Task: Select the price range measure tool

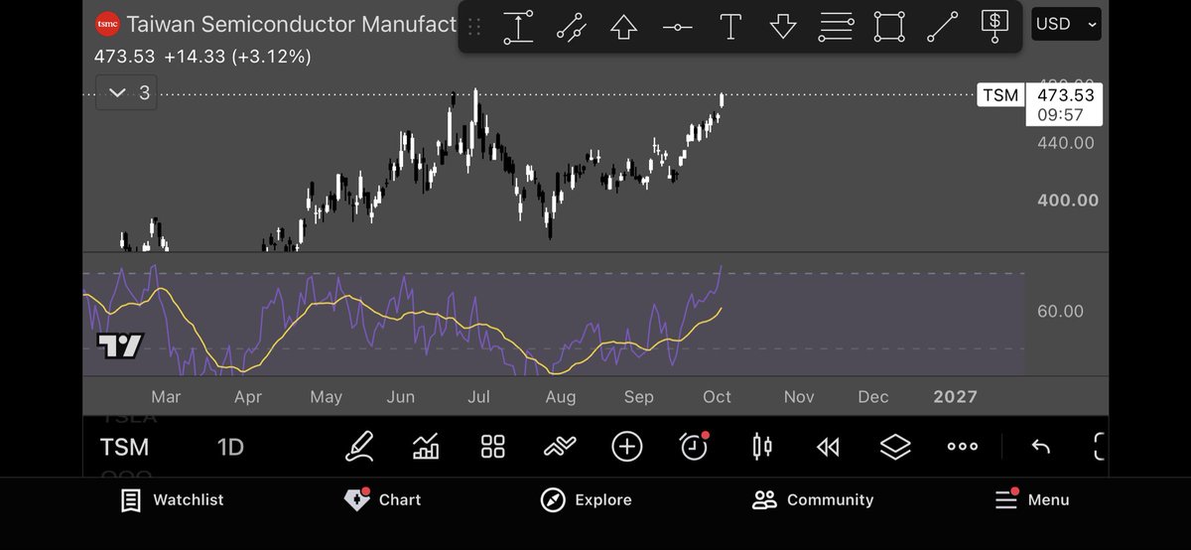Action: pos(518,26)
